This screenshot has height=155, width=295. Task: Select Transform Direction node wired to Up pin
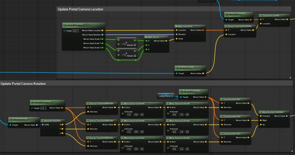pos(235,138)
